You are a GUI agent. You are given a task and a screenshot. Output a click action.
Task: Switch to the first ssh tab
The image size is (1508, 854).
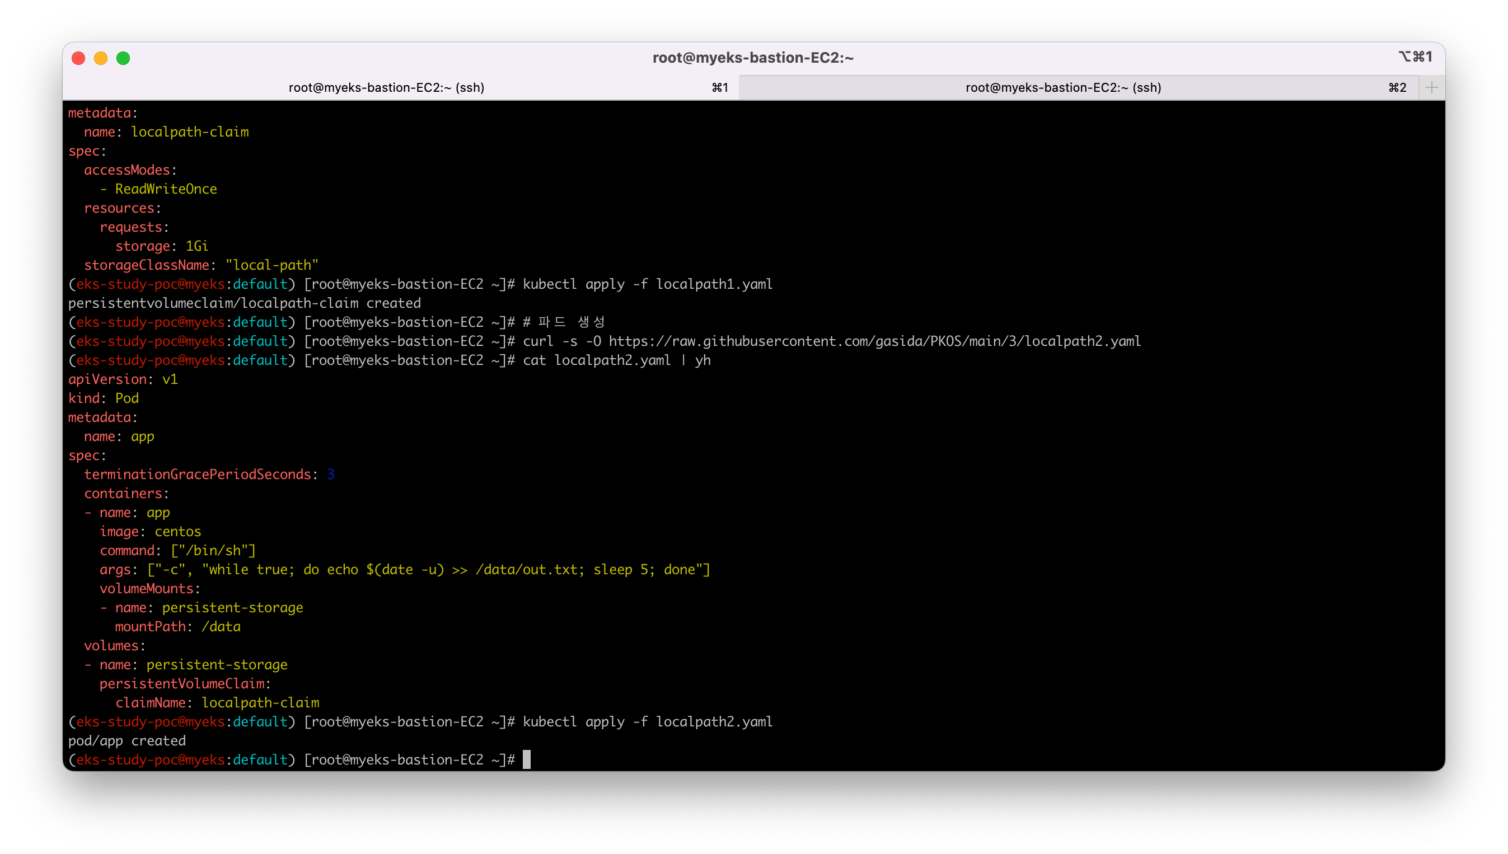[386, 87]
